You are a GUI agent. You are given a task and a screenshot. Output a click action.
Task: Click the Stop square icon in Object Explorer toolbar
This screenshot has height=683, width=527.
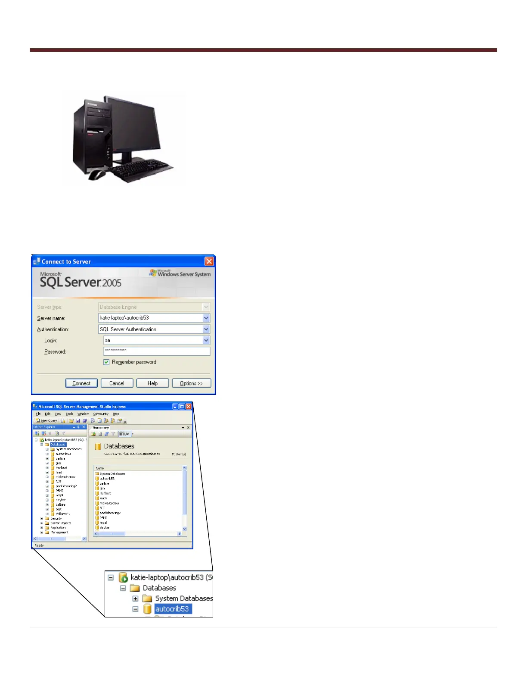click(50, 433)
